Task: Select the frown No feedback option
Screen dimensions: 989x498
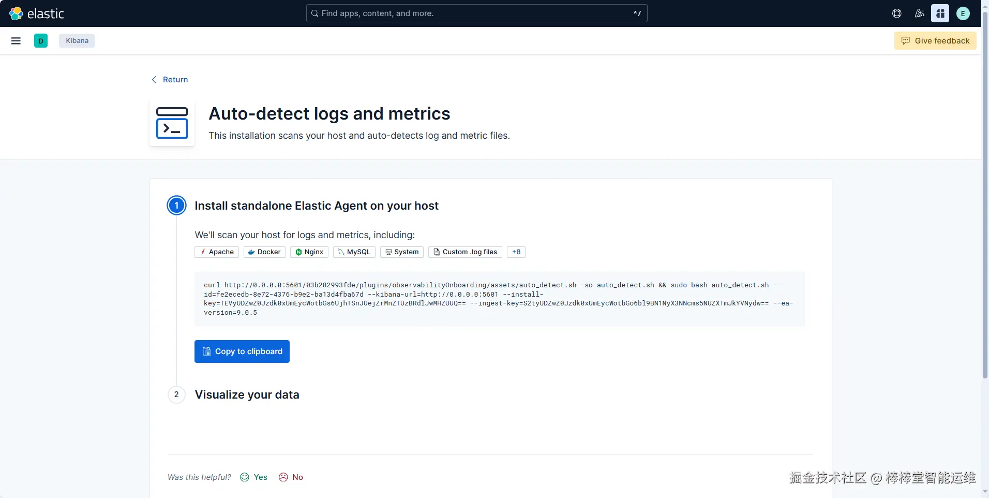Action: point(291,477)
